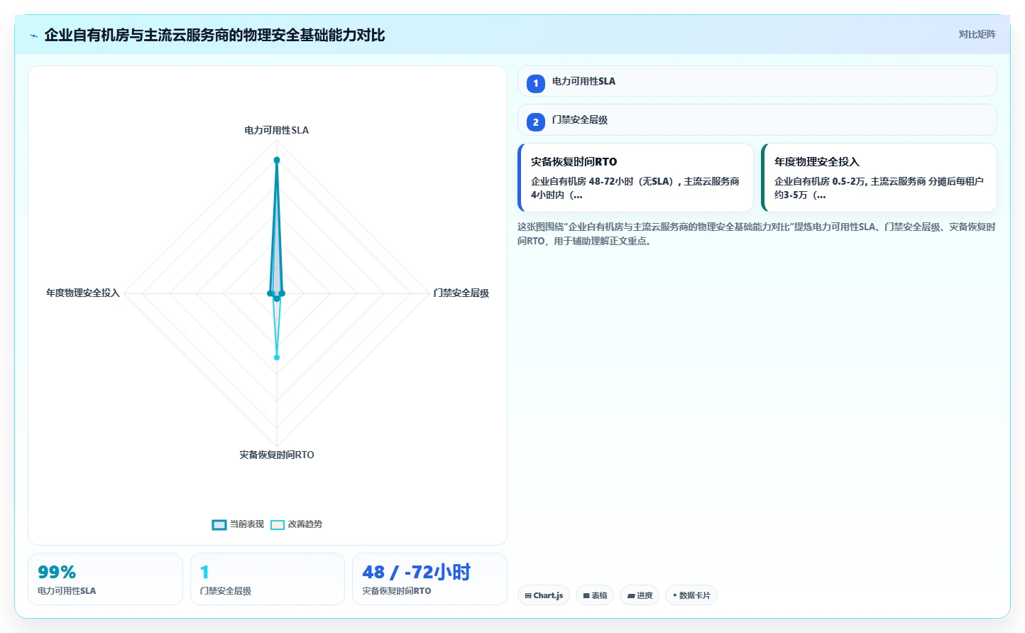This screenshot has width=1025, height=633.
Task: Click the 数据卡片 tag
Action: (x=691, y=595)
